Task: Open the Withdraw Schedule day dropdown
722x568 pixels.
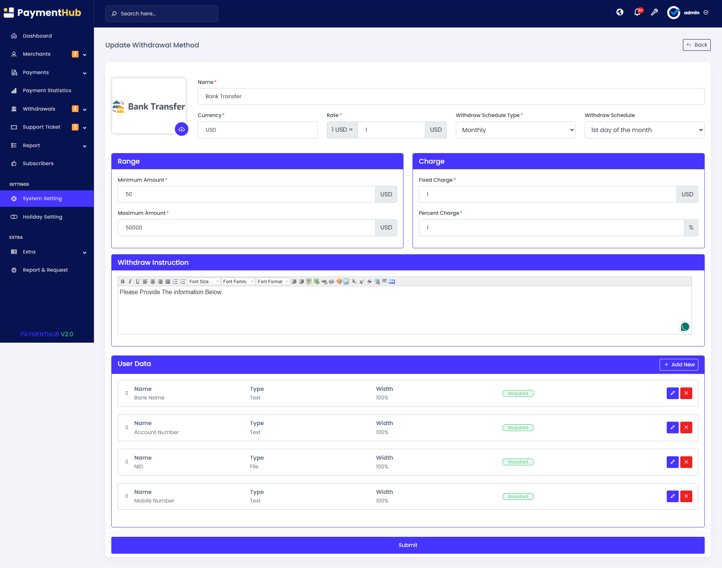Action: (644, 130)
